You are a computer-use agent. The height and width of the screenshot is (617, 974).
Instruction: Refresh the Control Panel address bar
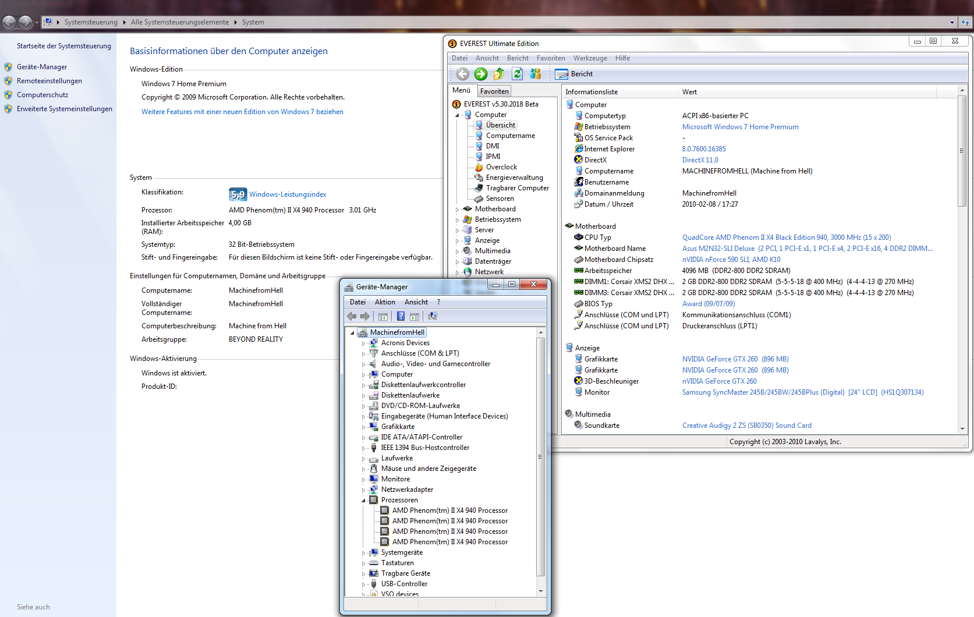click(x=965, y=22)
